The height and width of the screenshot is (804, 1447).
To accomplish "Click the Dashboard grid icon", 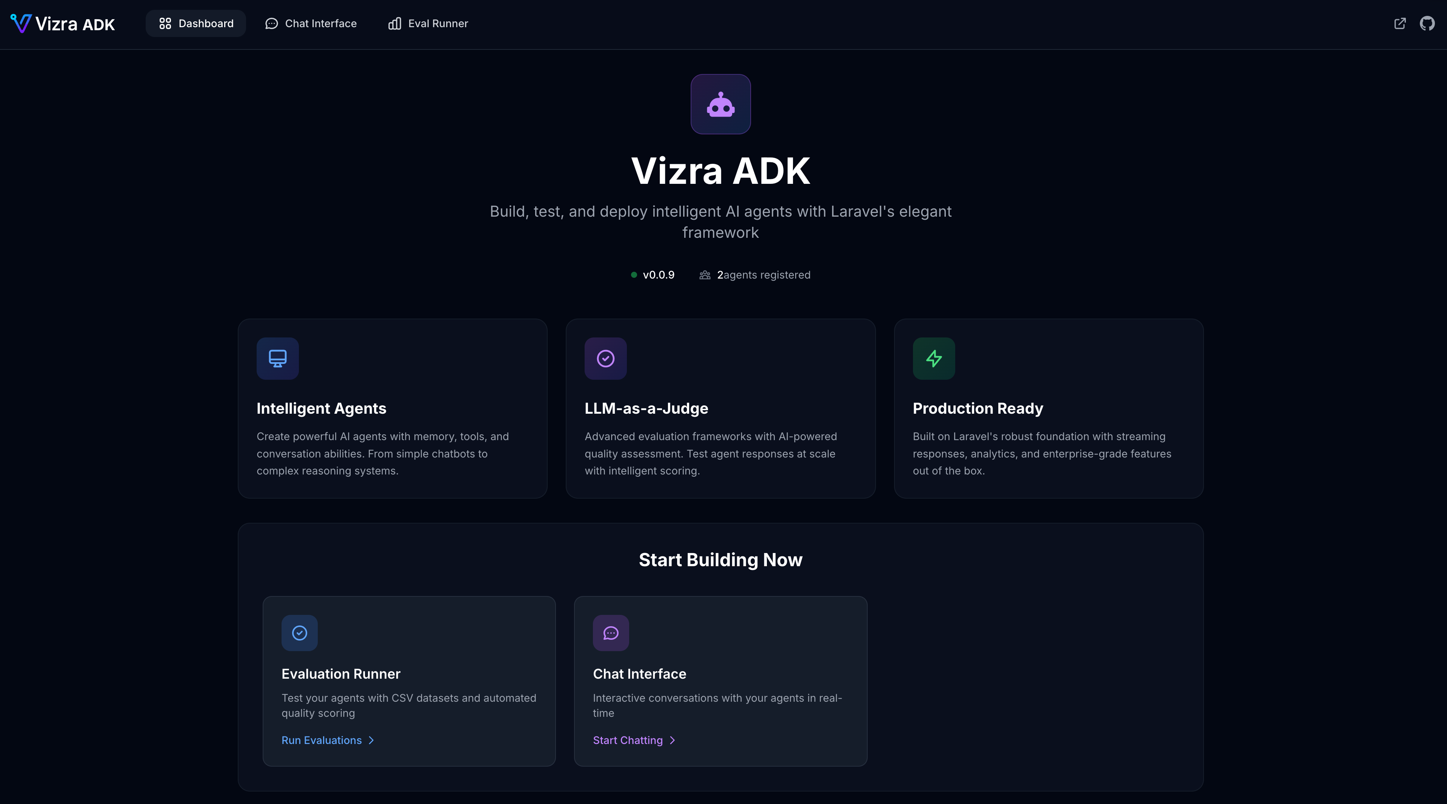I will [165, 24].
